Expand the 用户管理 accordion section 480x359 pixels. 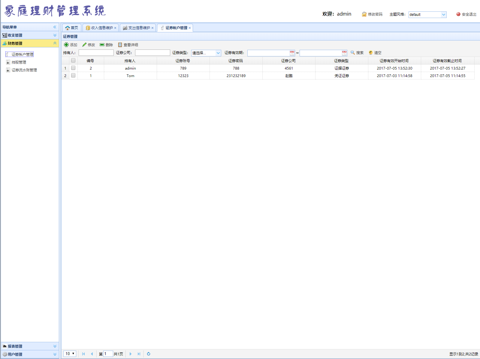[55, 354]
